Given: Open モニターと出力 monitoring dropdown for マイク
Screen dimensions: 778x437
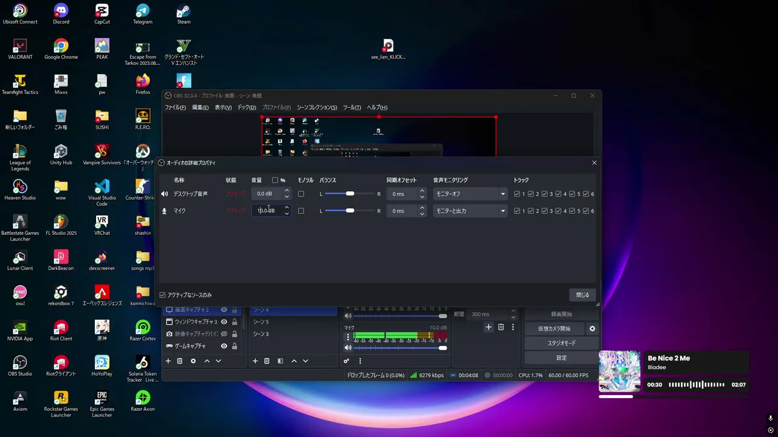Looking at the screenshot, I should click(x=470, y=211).
